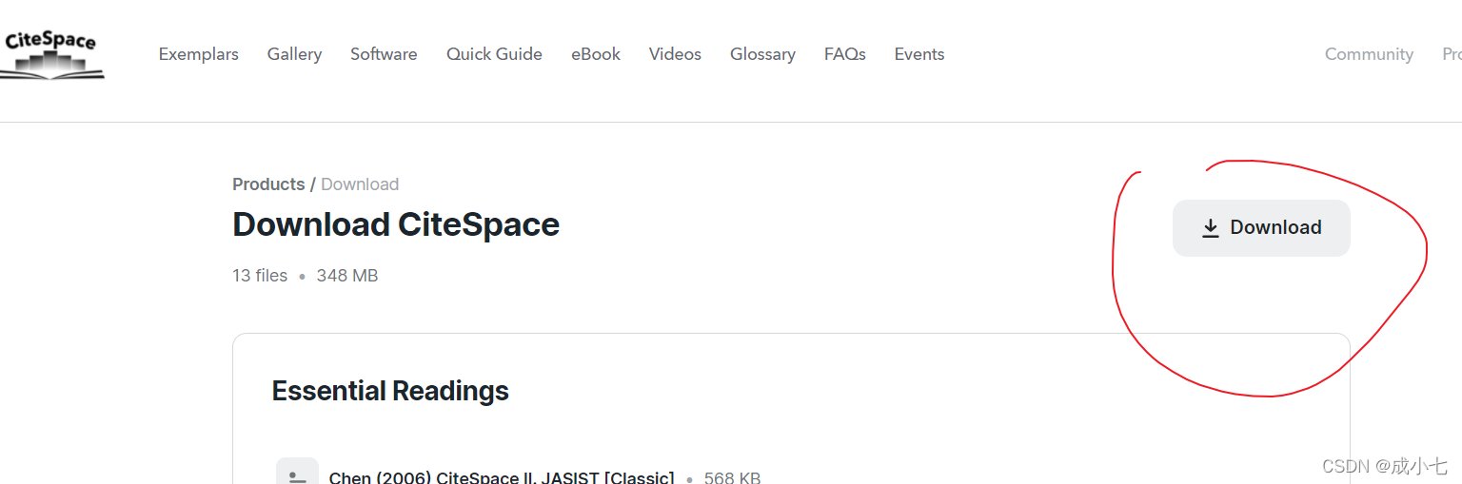Open the Glossary page
Viewport: 1462px width, 484px height.
[x=762, y=54]
